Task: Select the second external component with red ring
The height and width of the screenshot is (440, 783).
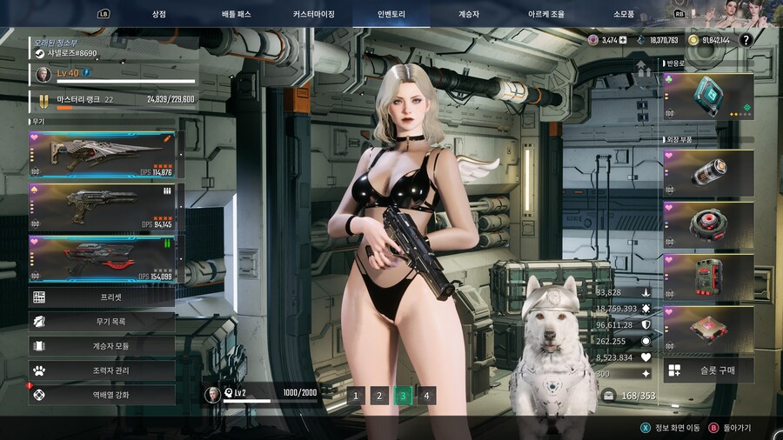Action: coord(708,225)
